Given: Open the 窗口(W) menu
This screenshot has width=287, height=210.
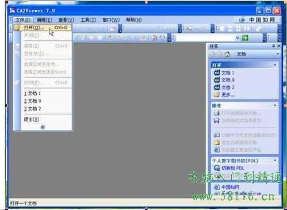Looking at the screenshot, I should click(x=111, y=20).
